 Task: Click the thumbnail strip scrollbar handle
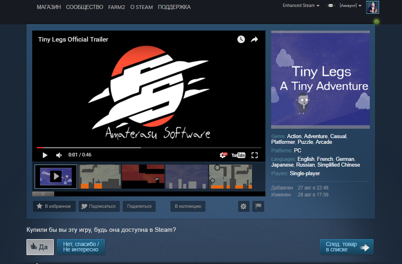click(x=43, y=194)
